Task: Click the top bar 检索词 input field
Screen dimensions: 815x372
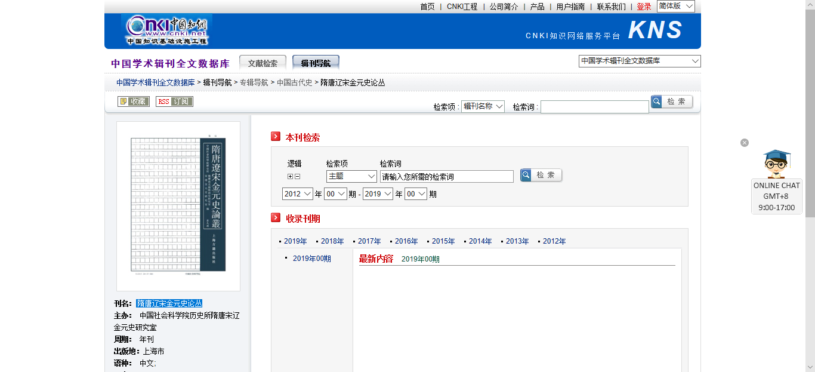Action: pyautogui.click(x=594, y=107)
